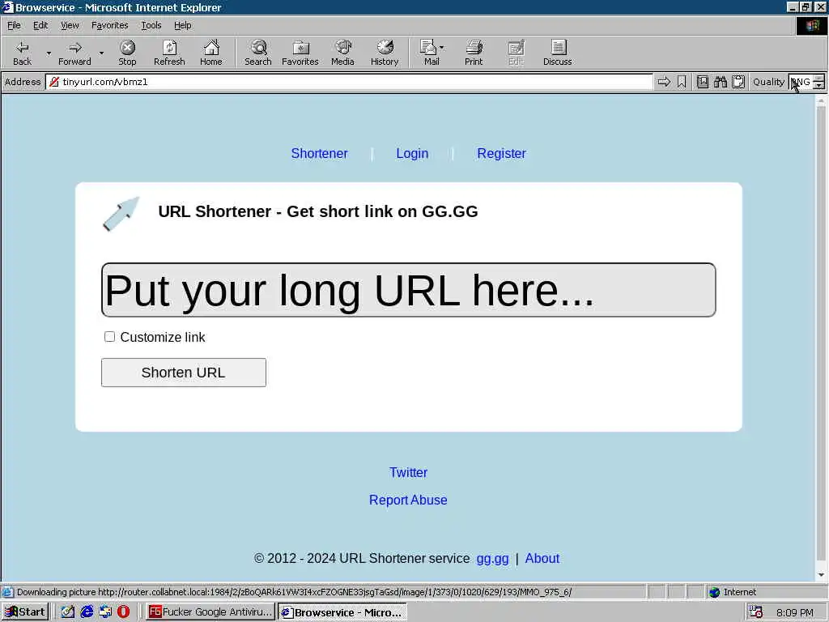Click the Back toolbar button

(x=22, y=53)
